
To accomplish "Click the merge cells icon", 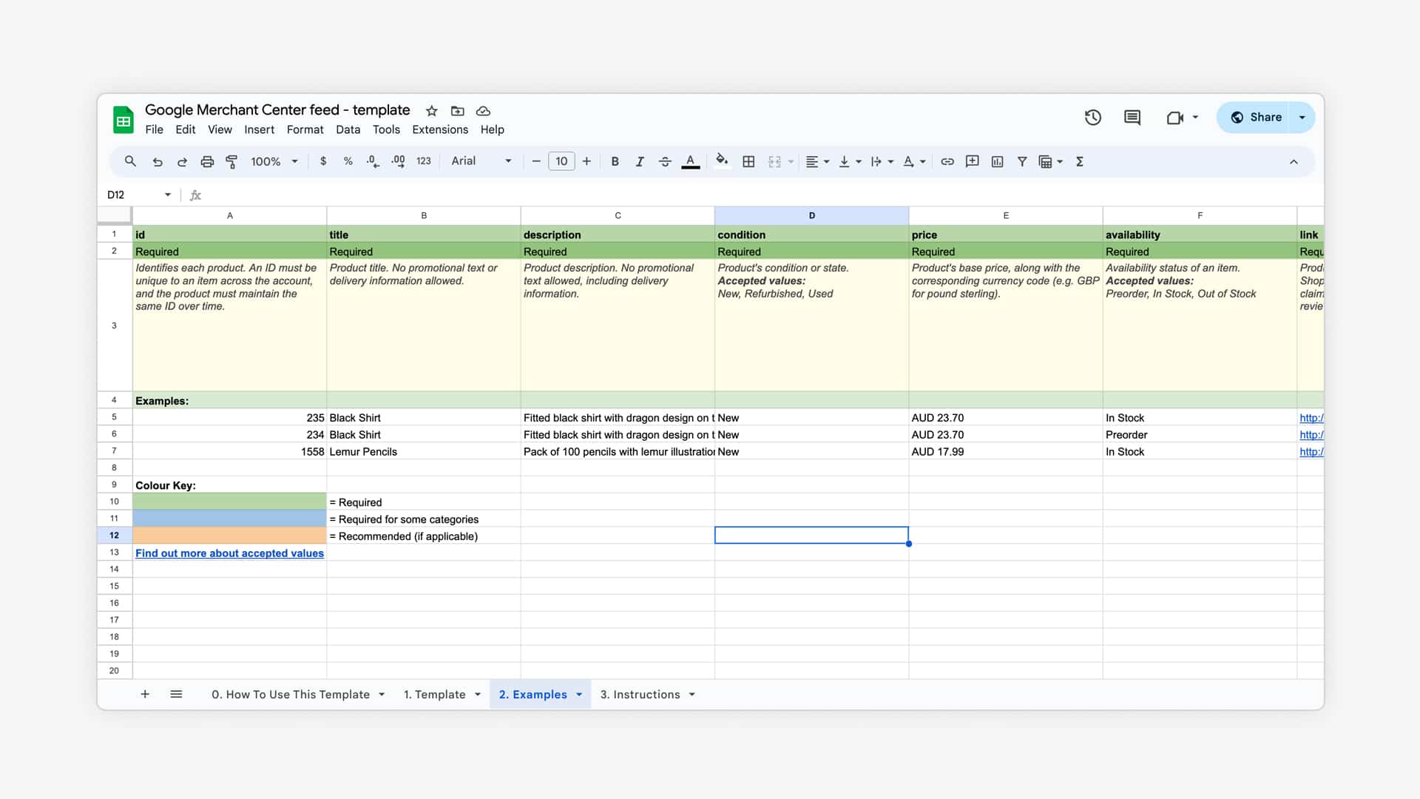I will (x=774, y=161).
